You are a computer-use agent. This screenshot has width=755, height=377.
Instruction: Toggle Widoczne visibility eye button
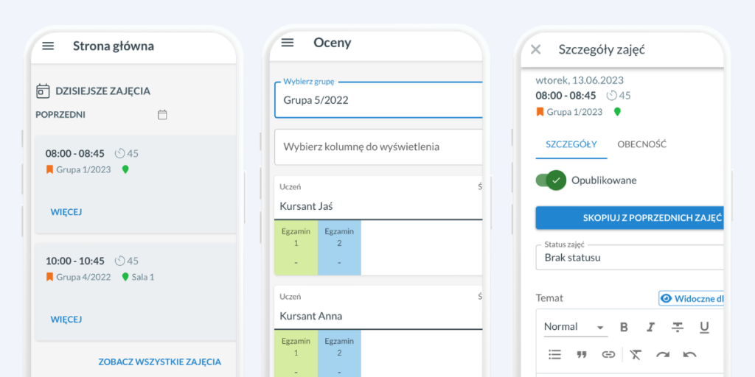(690, 298)
